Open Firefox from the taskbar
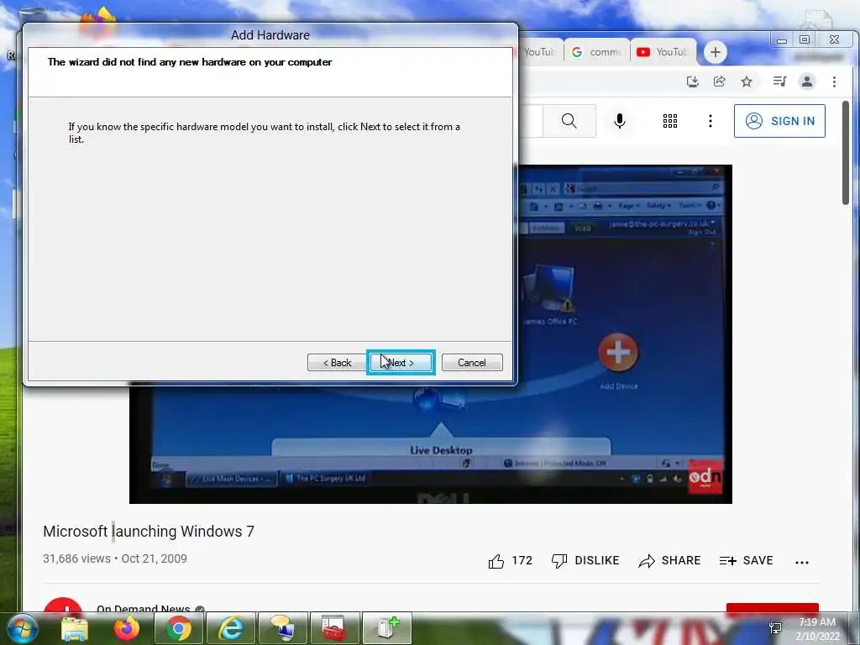This screenshot has width=860, height=645. click(x=126, y=628)
